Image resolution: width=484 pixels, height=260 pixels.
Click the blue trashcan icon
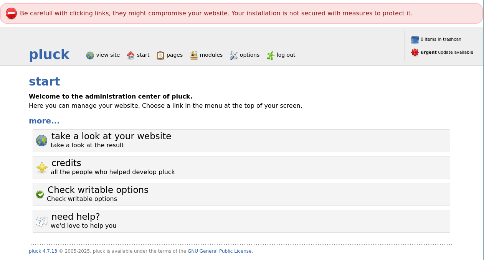(x=415, y=39)
